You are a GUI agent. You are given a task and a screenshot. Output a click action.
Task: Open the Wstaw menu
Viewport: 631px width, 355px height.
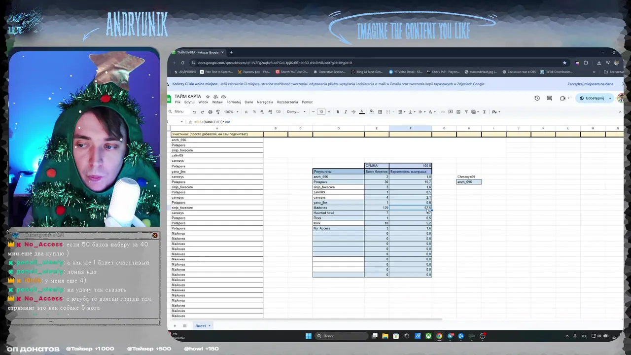(217, 102)
